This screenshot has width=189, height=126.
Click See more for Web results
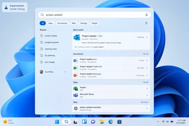point(144,102)
